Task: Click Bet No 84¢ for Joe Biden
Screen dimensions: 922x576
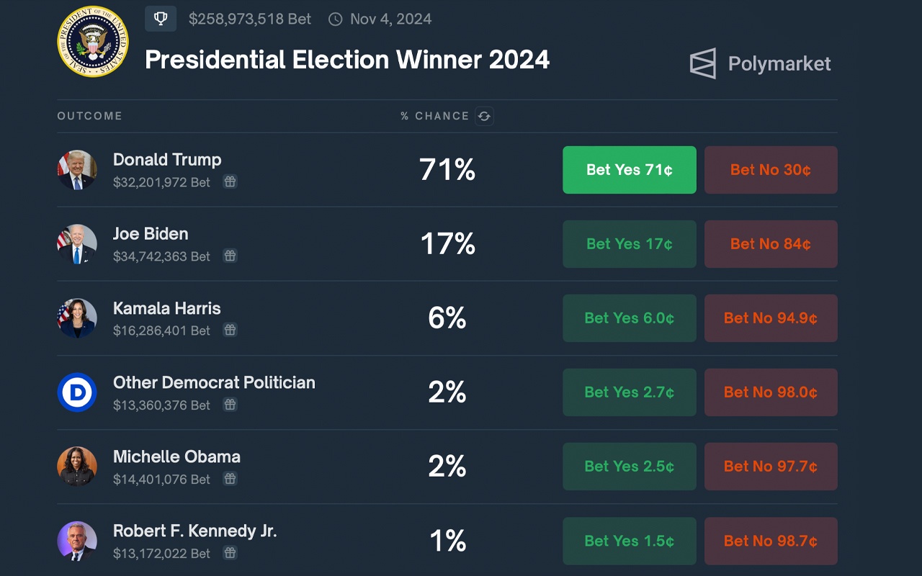Action: [x=771, y=244]
